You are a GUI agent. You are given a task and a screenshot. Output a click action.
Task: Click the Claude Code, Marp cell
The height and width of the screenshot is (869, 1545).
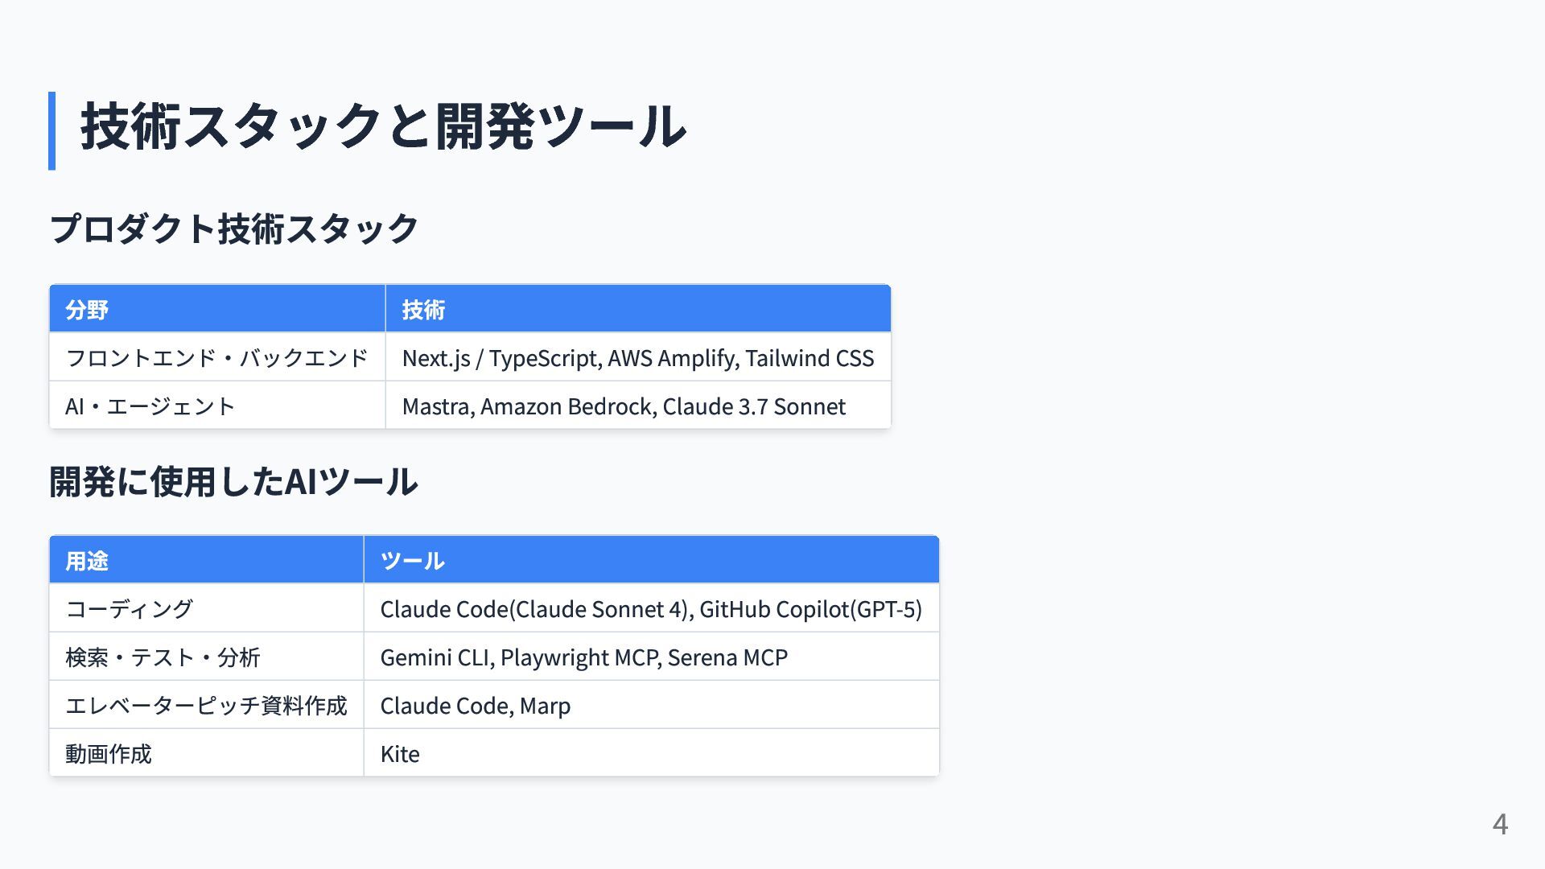tap(652, 705)
